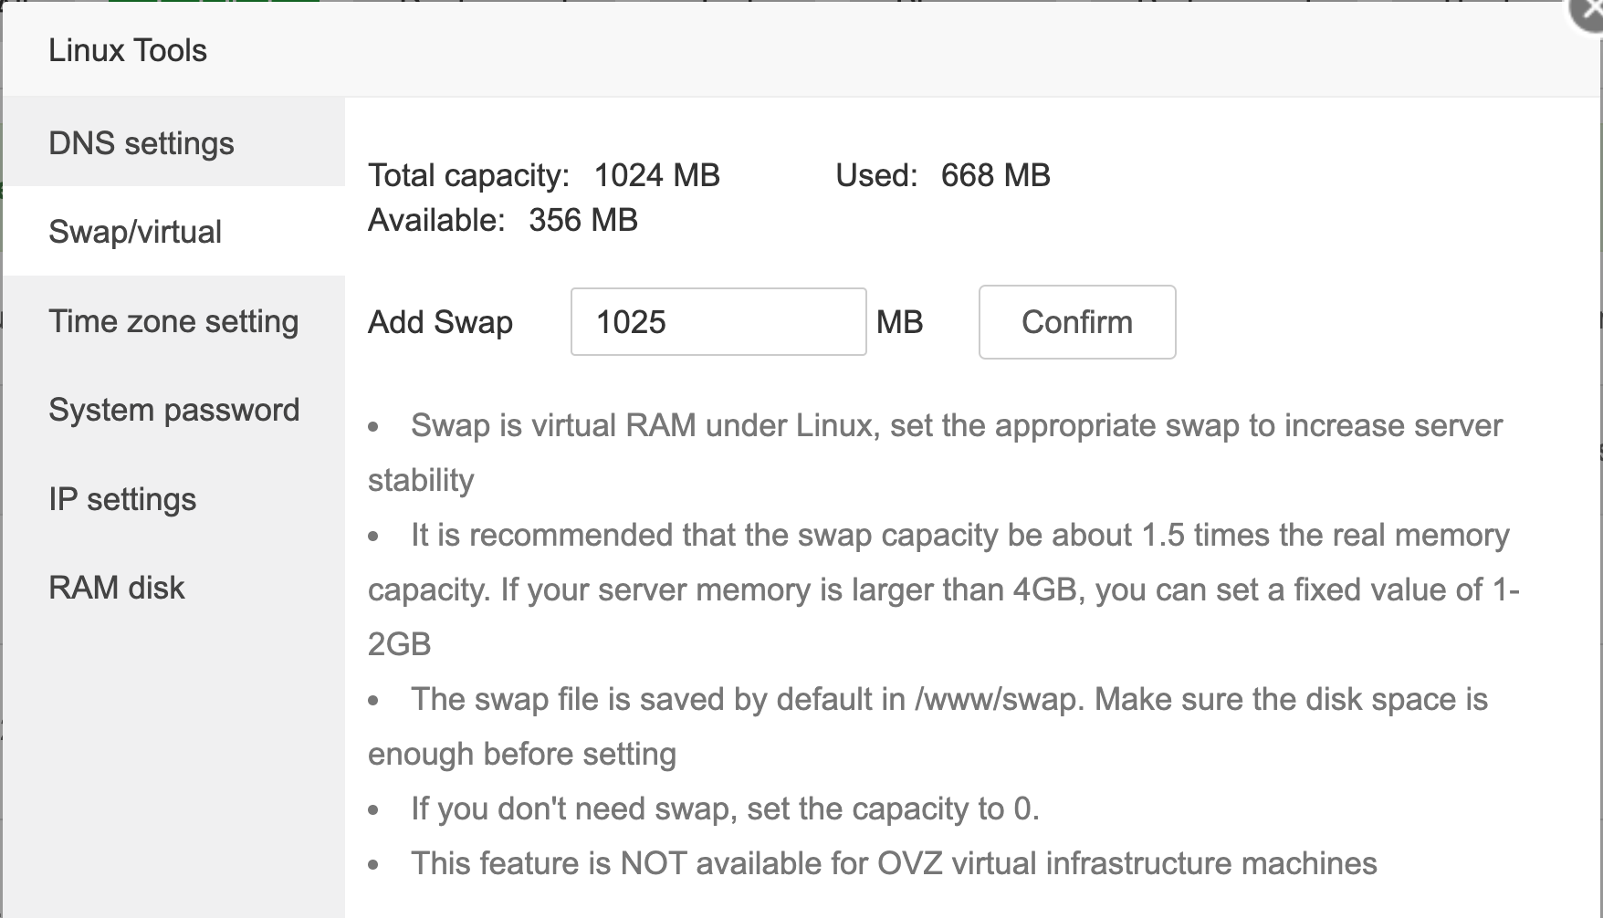Go to the System password tab
The height and width of the screenshot is (918, 1603).
pyautogui.click(x=173, y=410)
